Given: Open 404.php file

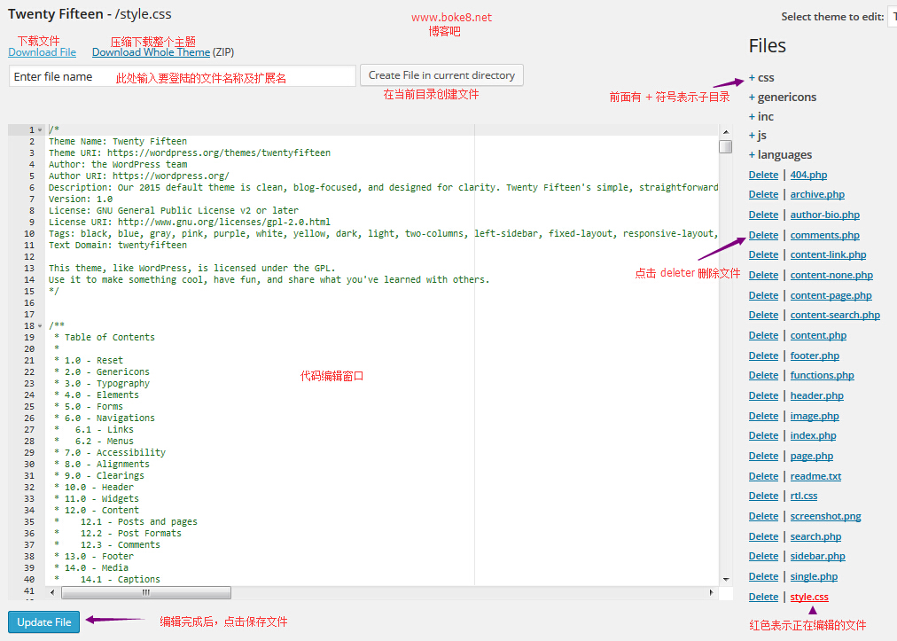Looking at the screenshot, I should (x=808, y=176).
